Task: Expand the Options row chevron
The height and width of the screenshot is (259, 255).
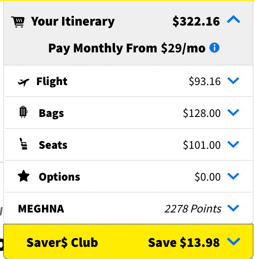Action: (233, 176)
